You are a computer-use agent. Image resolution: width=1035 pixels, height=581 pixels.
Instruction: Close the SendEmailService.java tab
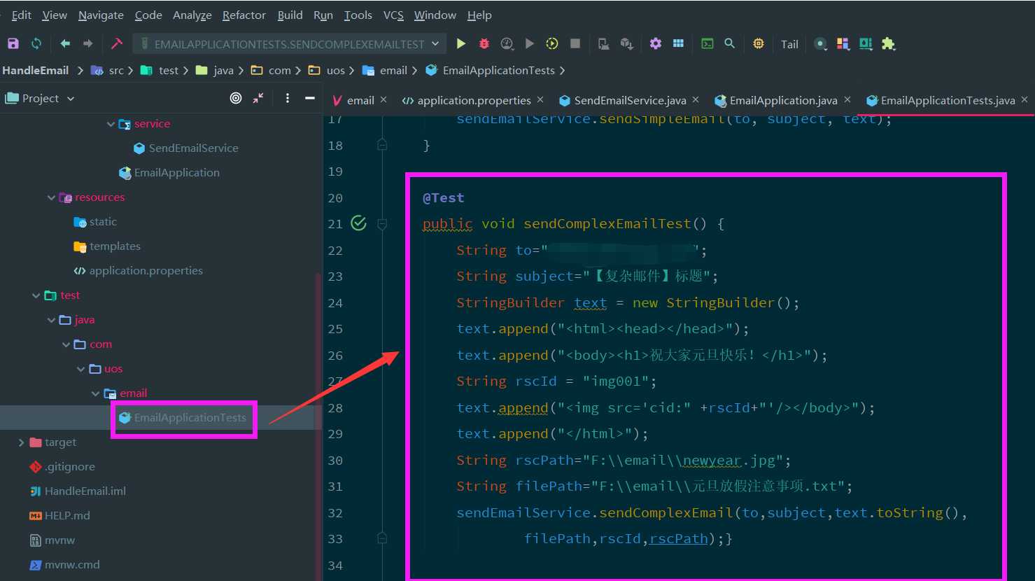pyautogui.click(x=696, y=100)
